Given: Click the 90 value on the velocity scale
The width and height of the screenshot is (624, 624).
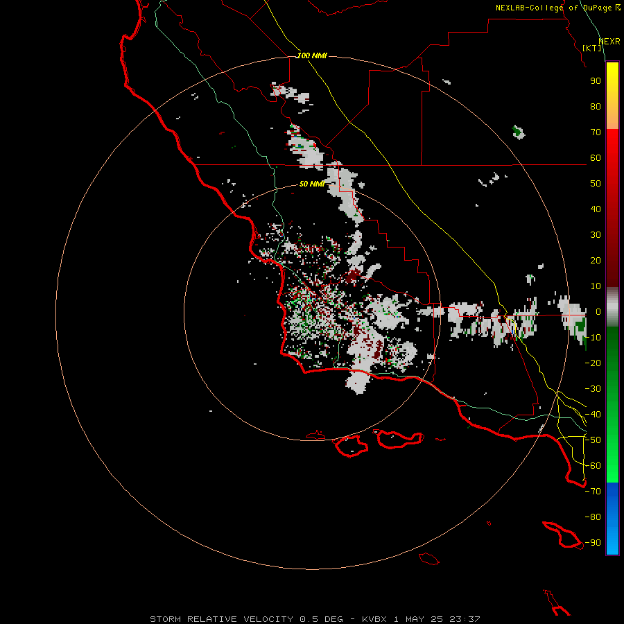Looking at the screenshot, I should (596, 81).
